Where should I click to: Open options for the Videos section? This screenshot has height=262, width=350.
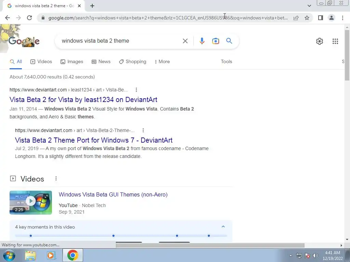(x=56, y=179)
